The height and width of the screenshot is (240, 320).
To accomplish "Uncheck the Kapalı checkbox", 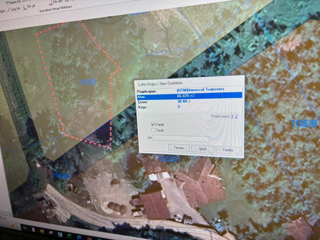I will click(153, 124).
